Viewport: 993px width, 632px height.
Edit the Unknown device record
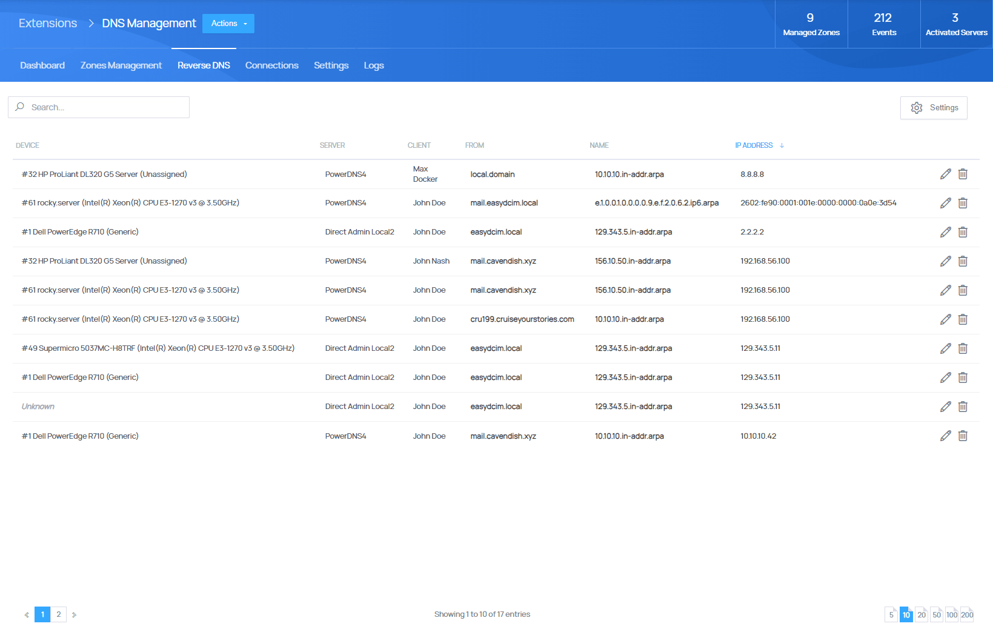946,407
